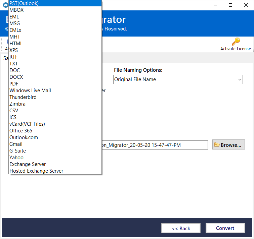Pick Zimbra saving option
254x239 pixels.
55,104
